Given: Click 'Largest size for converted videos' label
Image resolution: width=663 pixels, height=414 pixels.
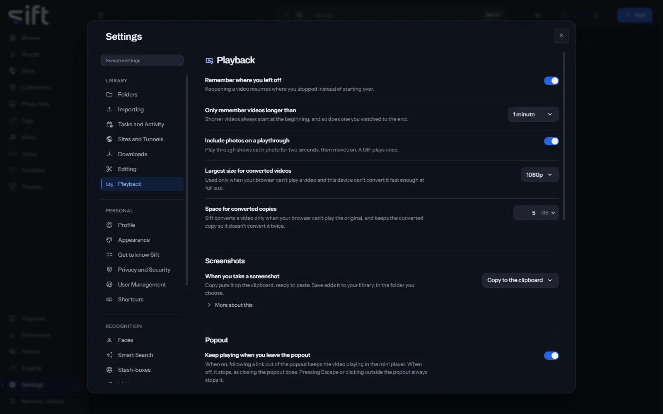Looking at the screenshot, I should point(248,171).
